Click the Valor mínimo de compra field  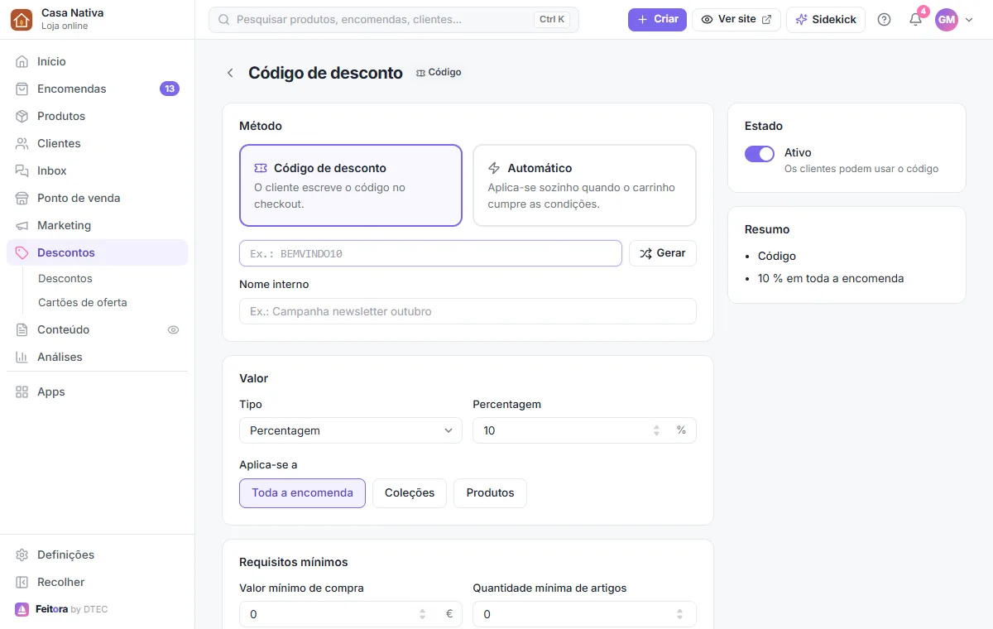[351, 614]
